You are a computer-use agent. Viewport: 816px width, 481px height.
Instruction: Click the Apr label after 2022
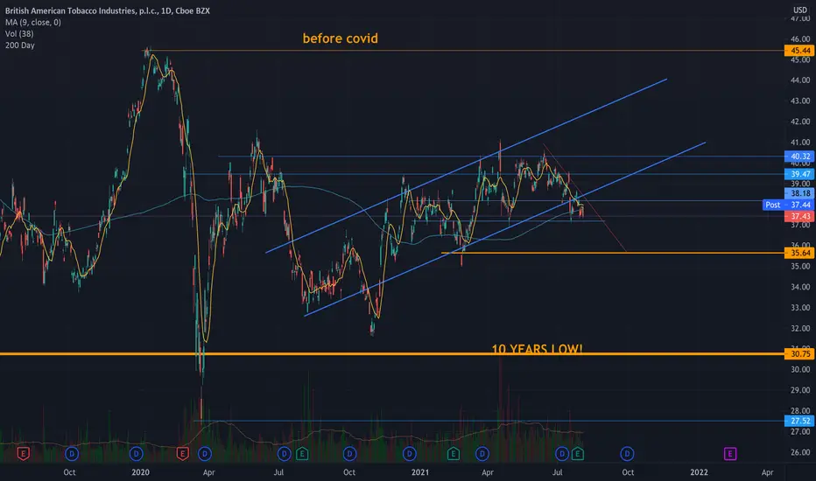pyautogui.click(x=767, y=472)
